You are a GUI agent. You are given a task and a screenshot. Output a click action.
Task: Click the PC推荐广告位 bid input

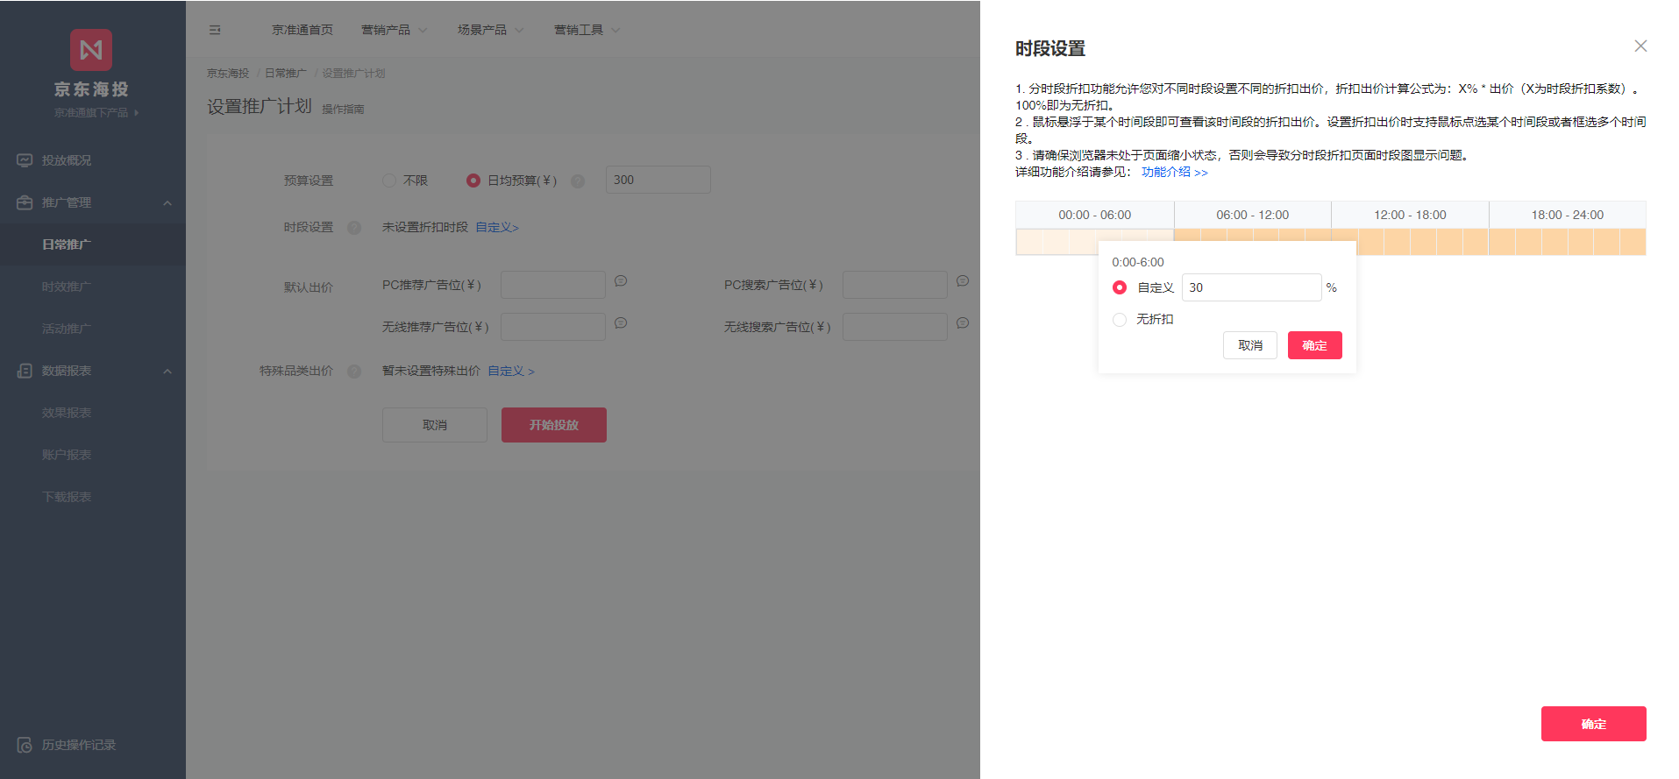552,285
